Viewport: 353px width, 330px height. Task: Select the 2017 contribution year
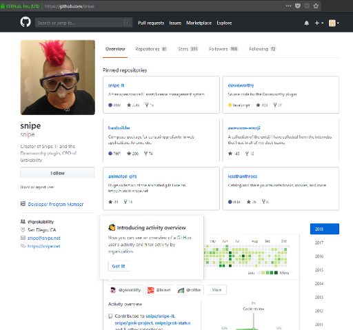[319, 243]
